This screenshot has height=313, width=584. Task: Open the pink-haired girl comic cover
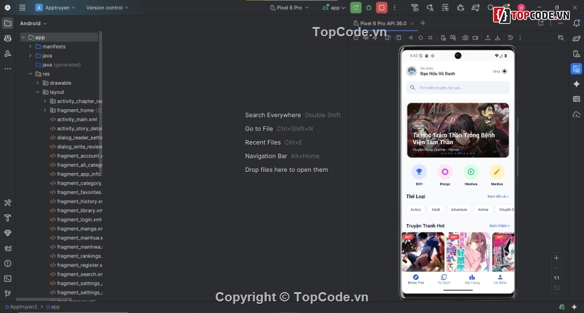468,252
